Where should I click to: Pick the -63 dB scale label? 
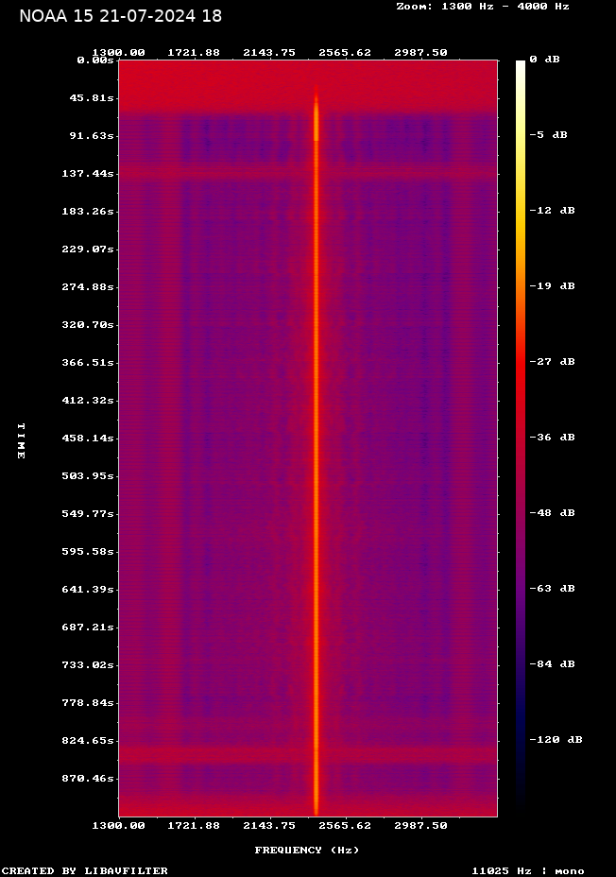(x=552, y=589)
